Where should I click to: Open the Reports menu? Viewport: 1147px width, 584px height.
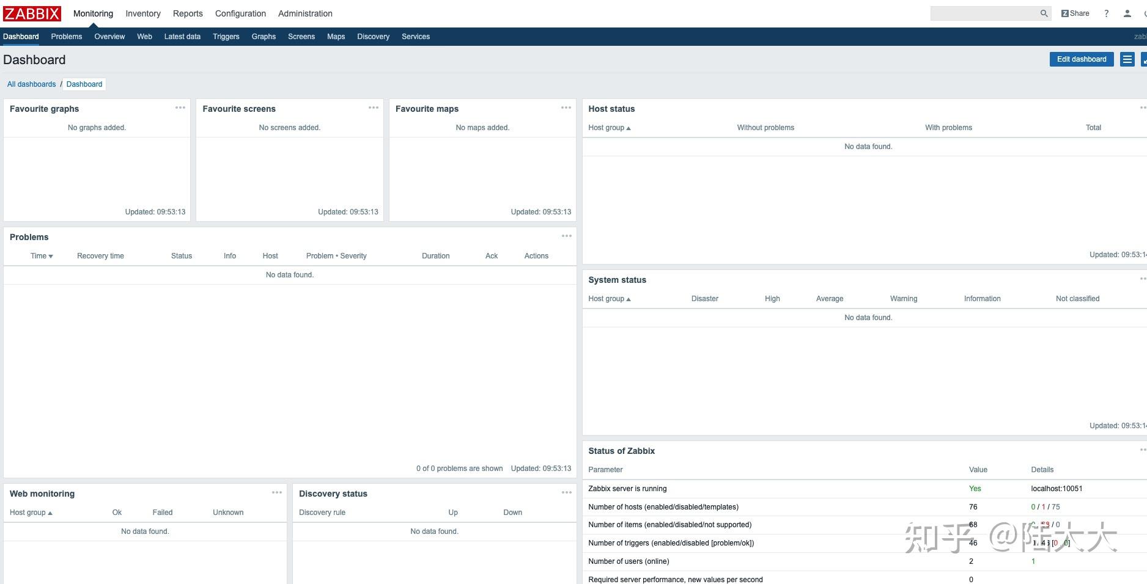point(188,13)
